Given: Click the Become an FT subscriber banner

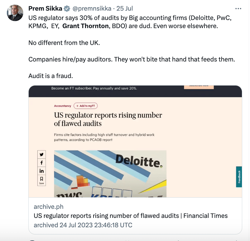Looking at the screenshot, I should (x=94, y=88).
